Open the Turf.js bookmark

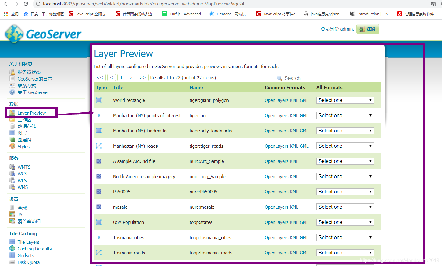183,14
